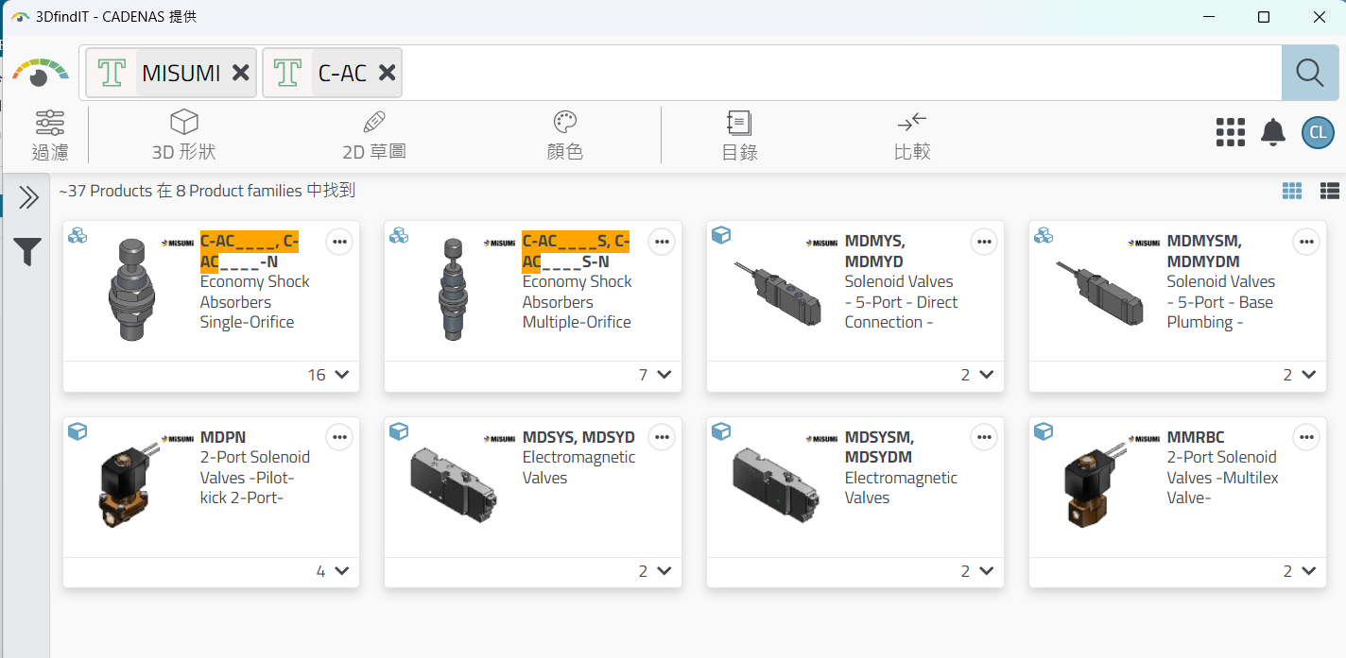
Task: Open more options for the MDSYSM, MDSYDM card
Action: coord(984,437)
